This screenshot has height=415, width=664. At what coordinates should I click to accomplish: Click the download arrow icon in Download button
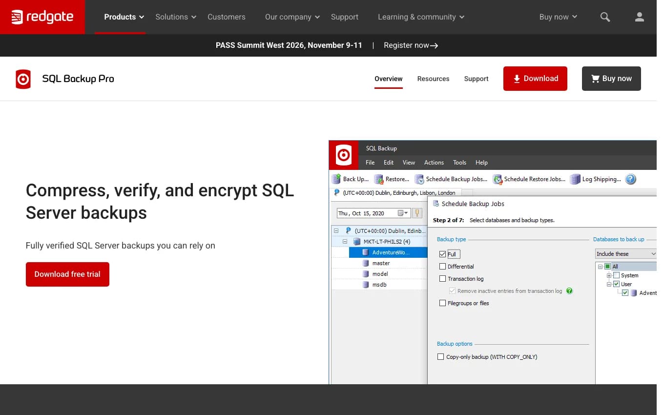click(517, 79)
